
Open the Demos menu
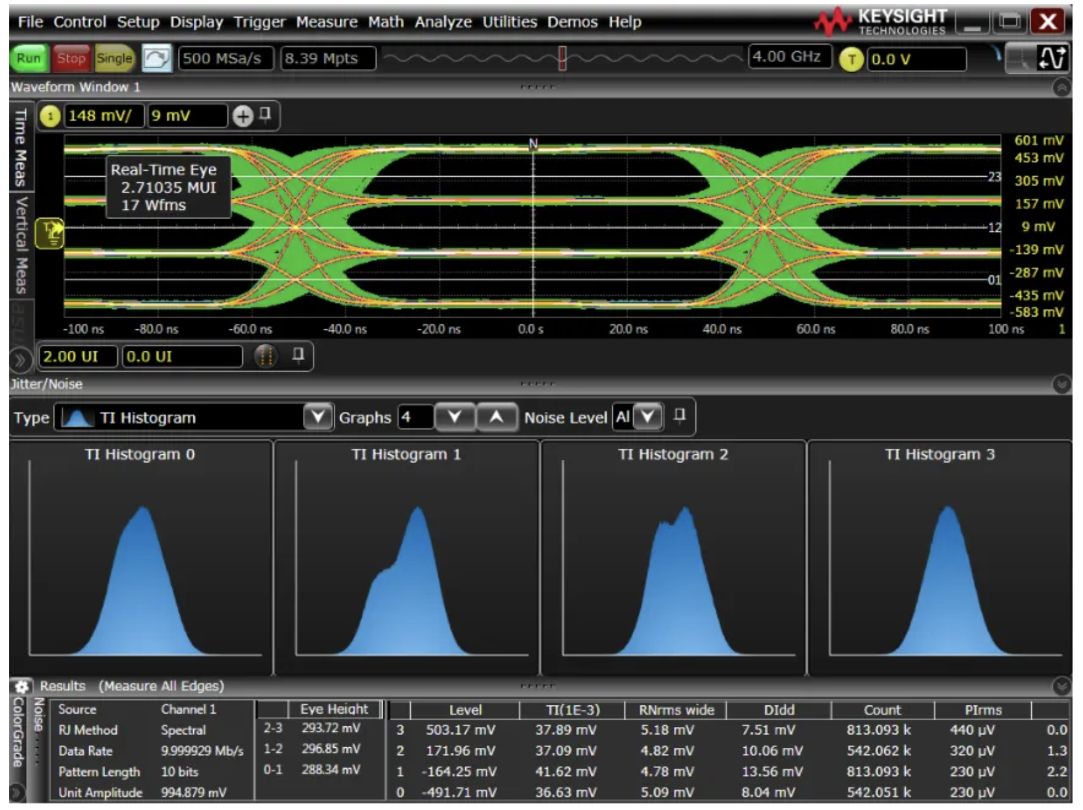pyautogui.click(x=572, y=22)
